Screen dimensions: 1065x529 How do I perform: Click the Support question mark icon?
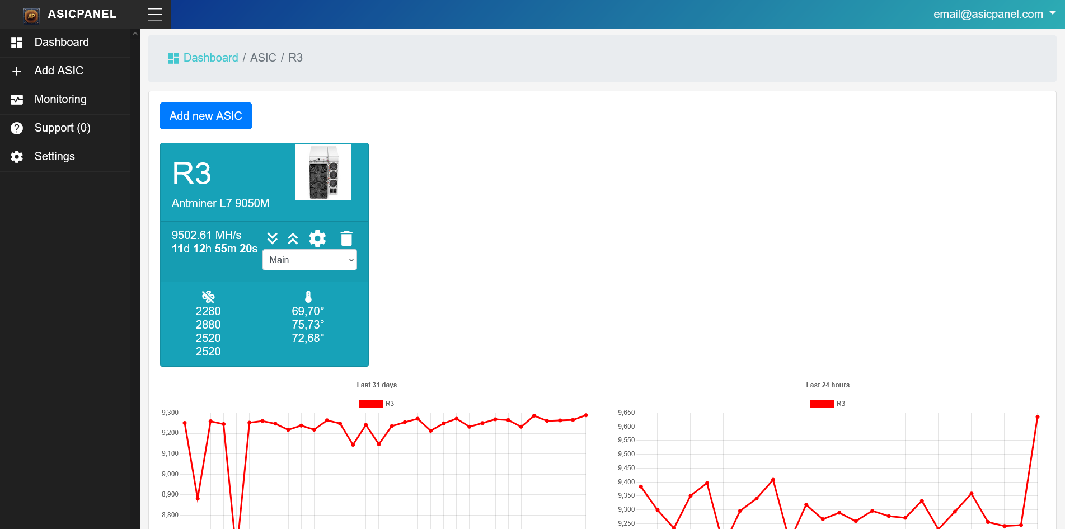pos(17,128)
